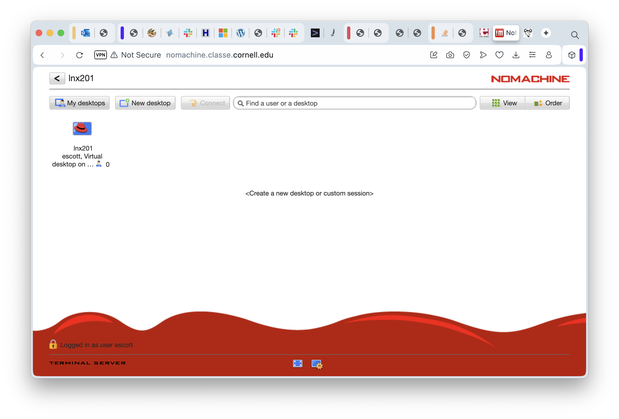This screenshot has height=419, width=619.
Task: Open the Easy setup sliders menu
Action: 532,55
